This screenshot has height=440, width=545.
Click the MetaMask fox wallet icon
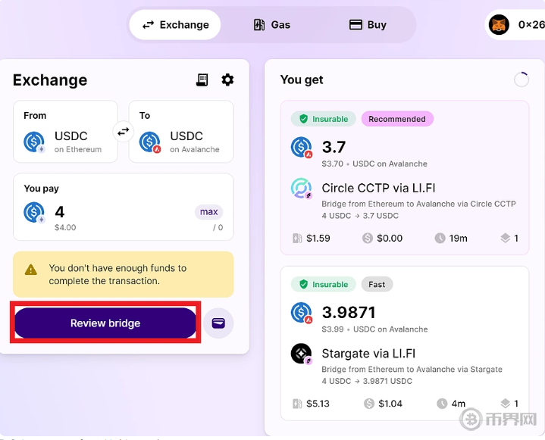499,25
